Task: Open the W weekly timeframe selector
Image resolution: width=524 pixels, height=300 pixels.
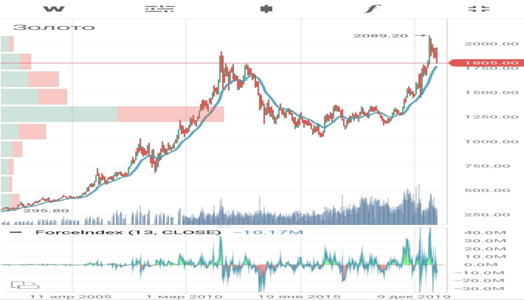Action: click(x=54, y=9)
